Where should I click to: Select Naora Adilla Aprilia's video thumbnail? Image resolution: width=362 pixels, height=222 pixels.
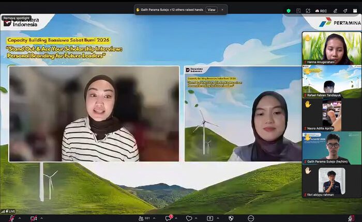[332, 115]
